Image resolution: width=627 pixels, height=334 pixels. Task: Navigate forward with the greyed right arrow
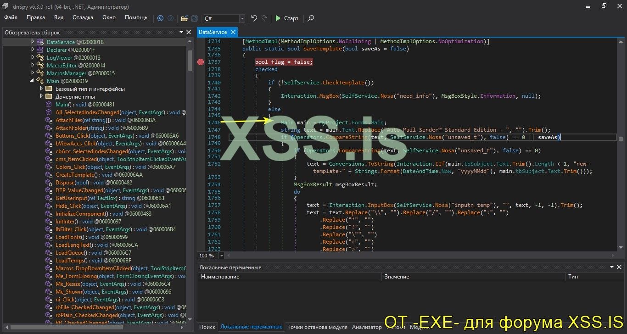pyautogui.click(x=170, y=18)
